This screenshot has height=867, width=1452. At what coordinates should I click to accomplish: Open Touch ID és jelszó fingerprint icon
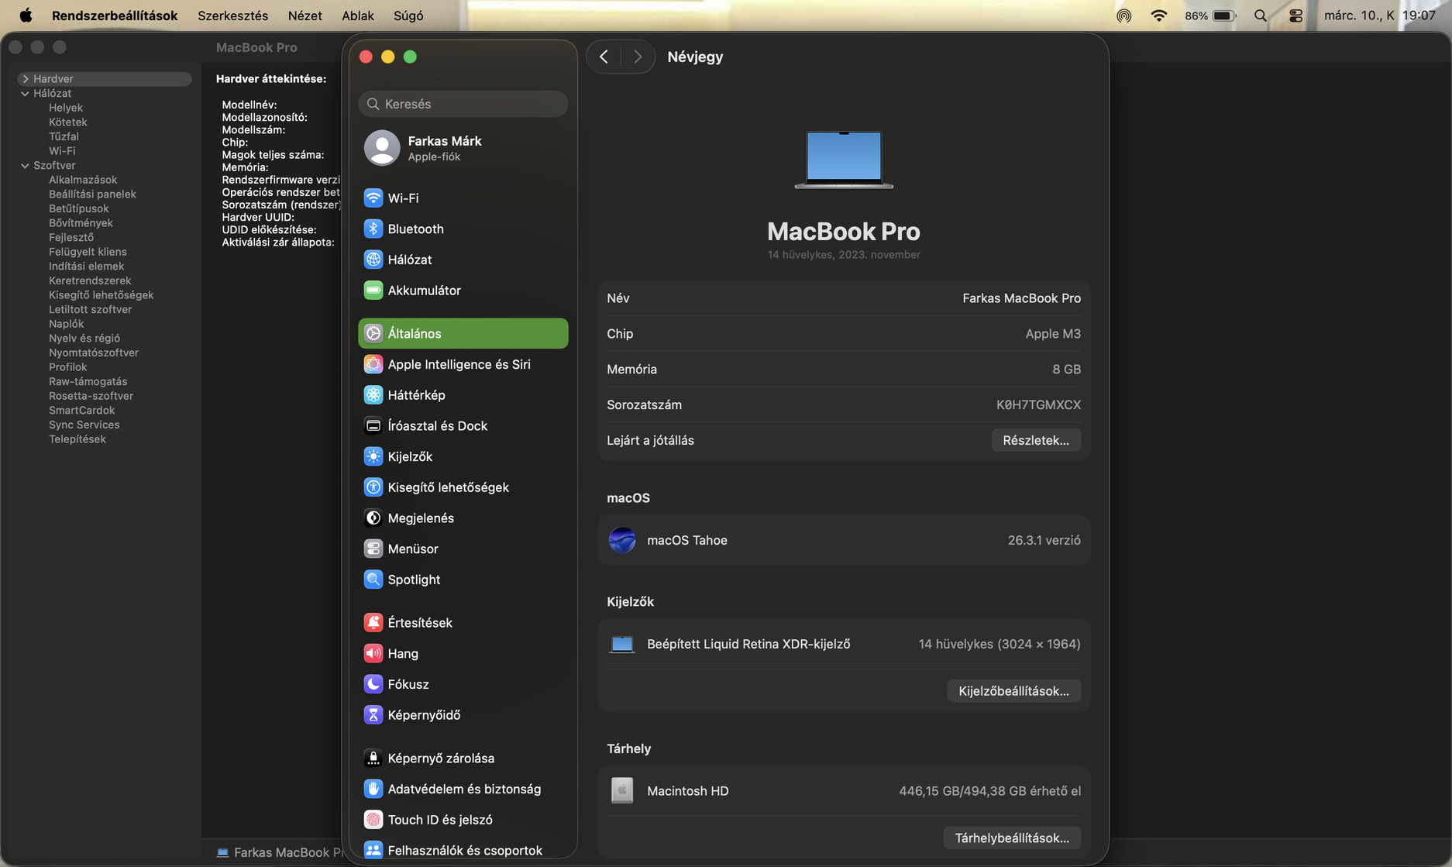[x=373, y=819]
